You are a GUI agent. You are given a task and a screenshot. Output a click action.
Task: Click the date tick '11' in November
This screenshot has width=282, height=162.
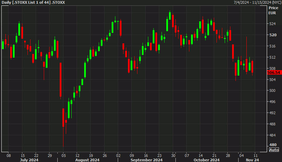point(256,156)
